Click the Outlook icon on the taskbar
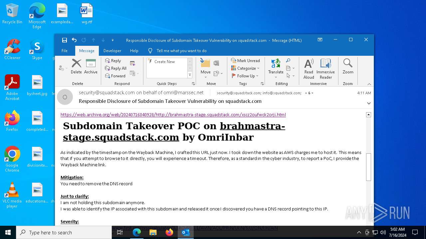The height and width of the screenshot is (239, 426). pos(185,232)
